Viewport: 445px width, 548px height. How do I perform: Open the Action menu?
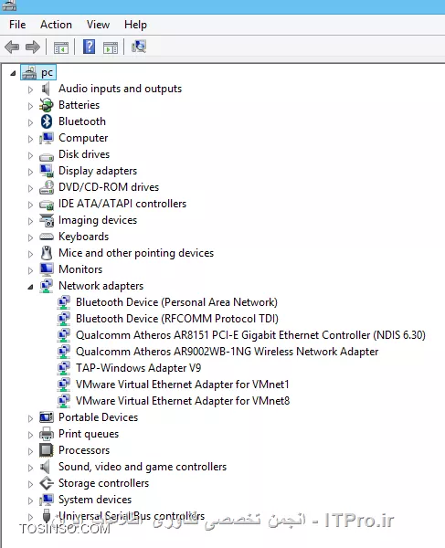click(x=56, y=25)
